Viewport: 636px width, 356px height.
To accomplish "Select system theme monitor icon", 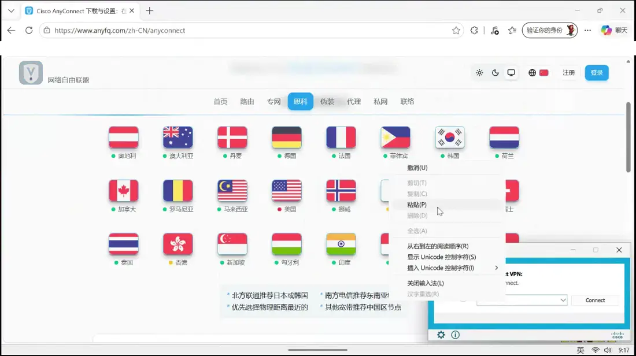I will [x=511, y=73].
